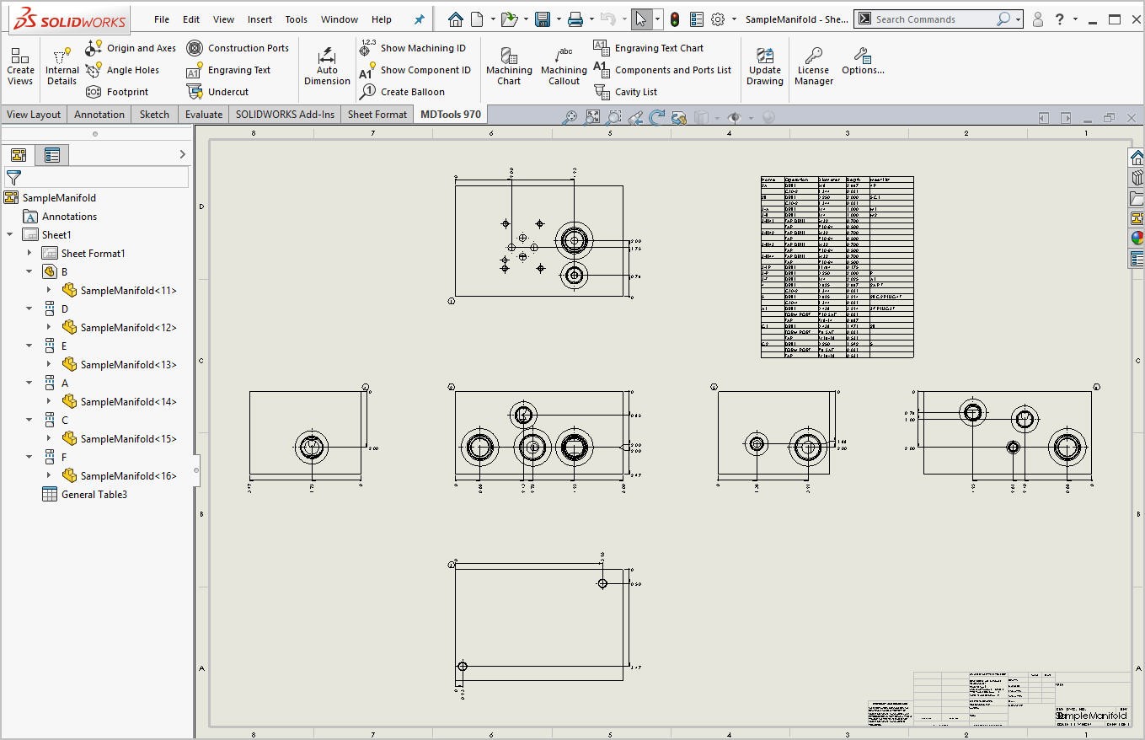This screenshot has height=740, width=1145.
Task: Open the File menu
Action: tap(162, 19)
